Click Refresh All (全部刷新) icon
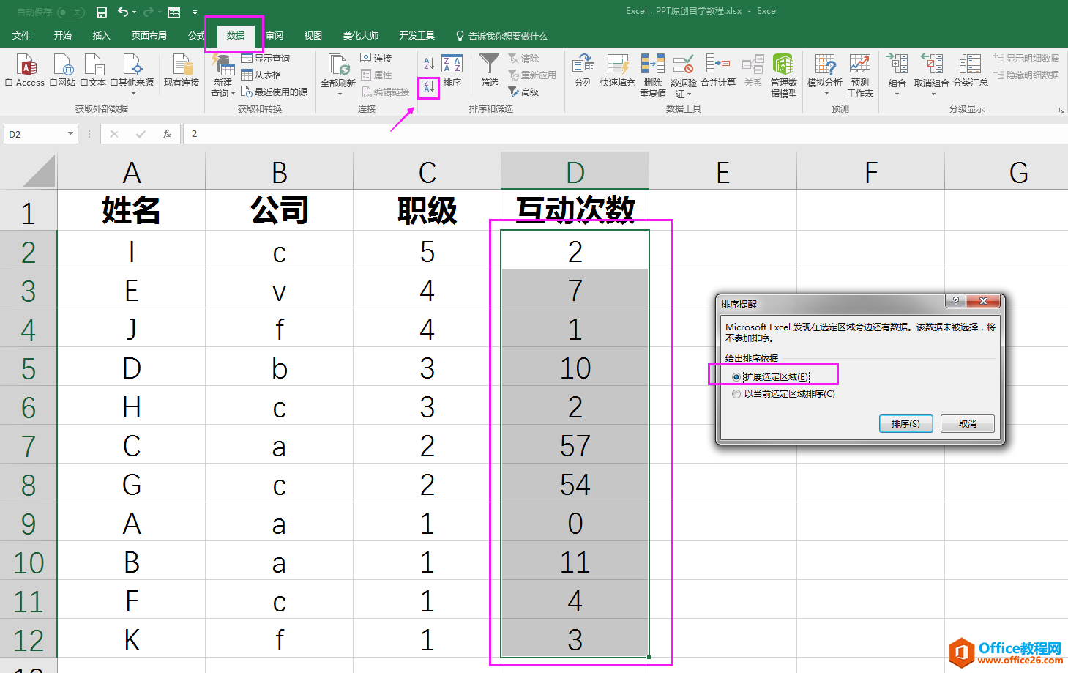 click(x=338, y=75)
